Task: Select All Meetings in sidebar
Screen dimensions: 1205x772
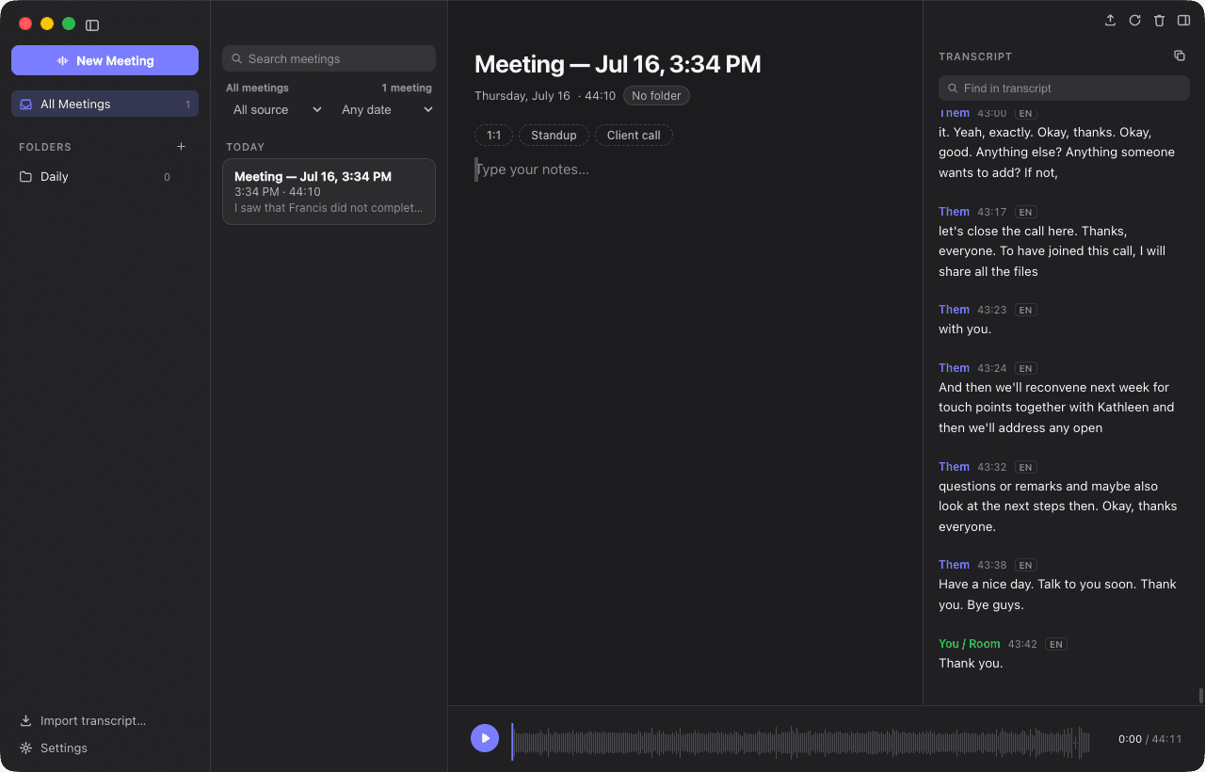Action: point(104,104)
